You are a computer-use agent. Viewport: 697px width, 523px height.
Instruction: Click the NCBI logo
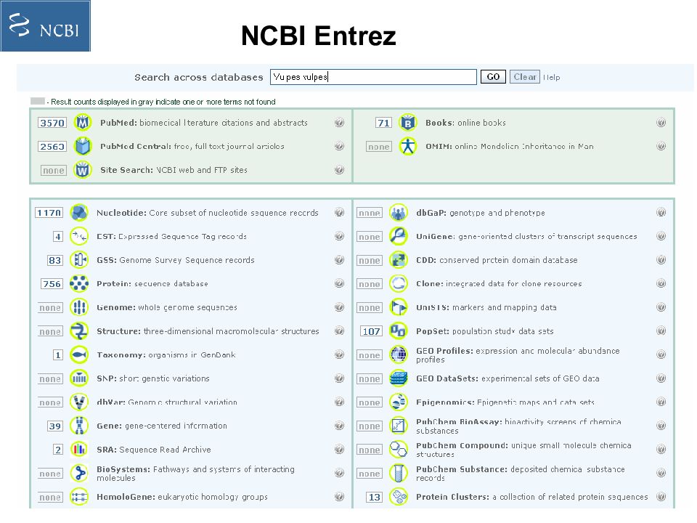45,26
